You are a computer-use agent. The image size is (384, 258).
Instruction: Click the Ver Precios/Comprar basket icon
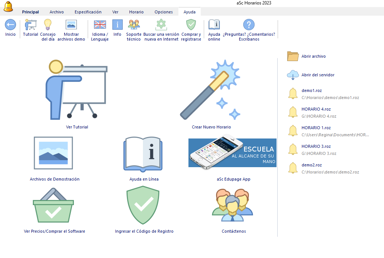pos(53,205)
